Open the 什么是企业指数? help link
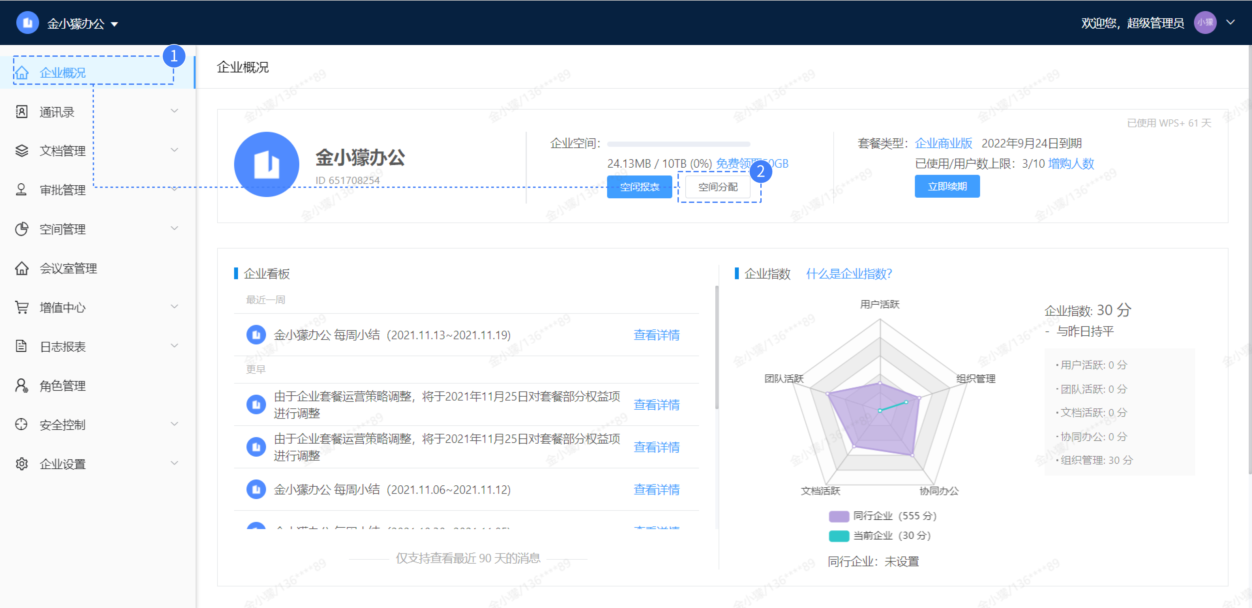The width and height of the screenshot is (1252, 608). tap(849, 274)
